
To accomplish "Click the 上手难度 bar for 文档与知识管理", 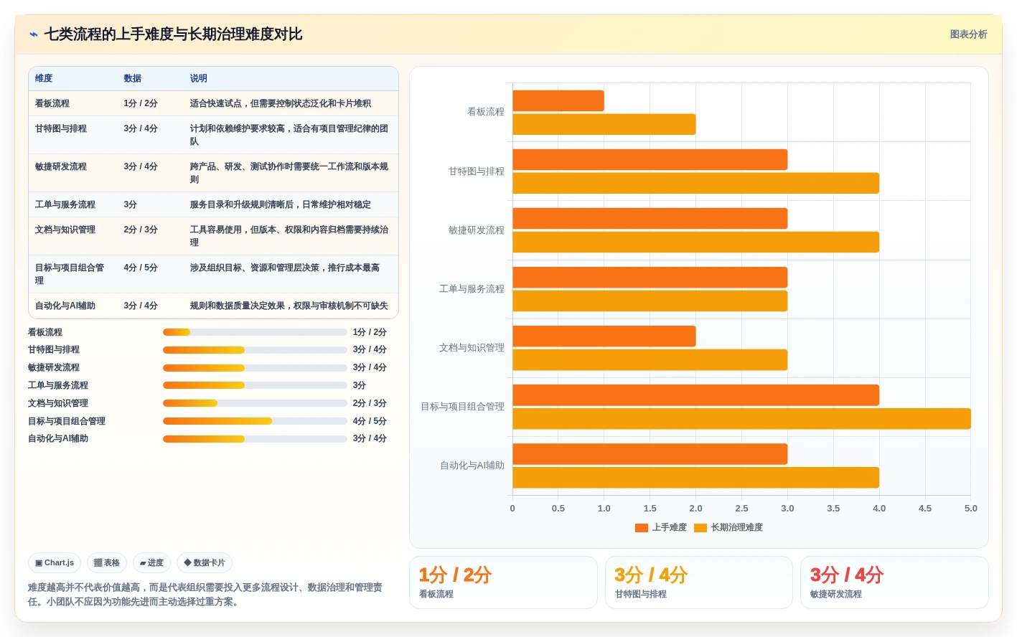I will [604, 336].
